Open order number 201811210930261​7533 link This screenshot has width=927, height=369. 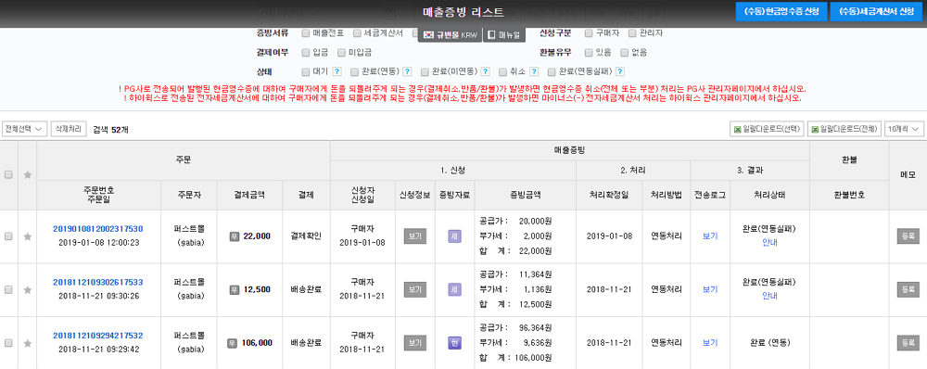[98, 282]
